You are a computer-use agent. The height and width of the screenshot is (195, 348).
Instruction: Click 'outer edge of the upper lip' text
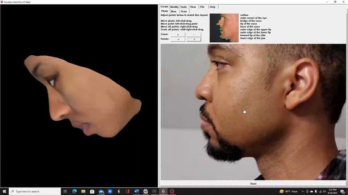click(x=256, y=29)
